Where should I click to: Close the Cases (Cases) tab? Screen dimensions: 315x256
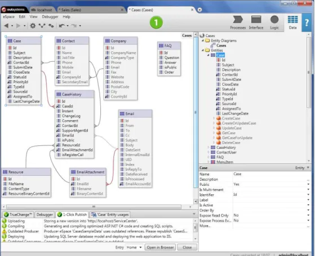point(192,10)
